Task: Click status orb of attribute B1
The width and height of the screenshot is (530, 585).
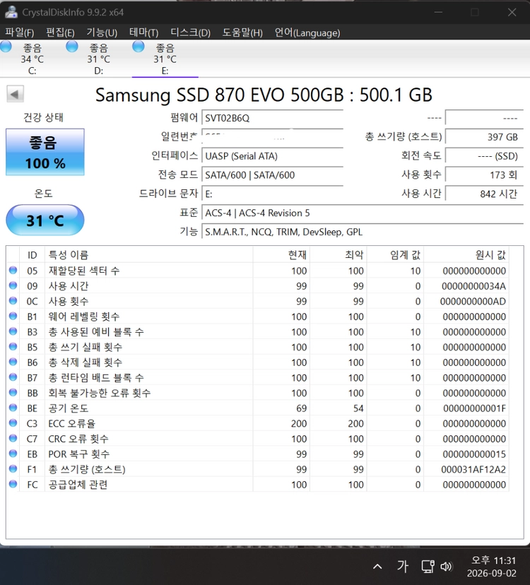Action: click(13, 316)
